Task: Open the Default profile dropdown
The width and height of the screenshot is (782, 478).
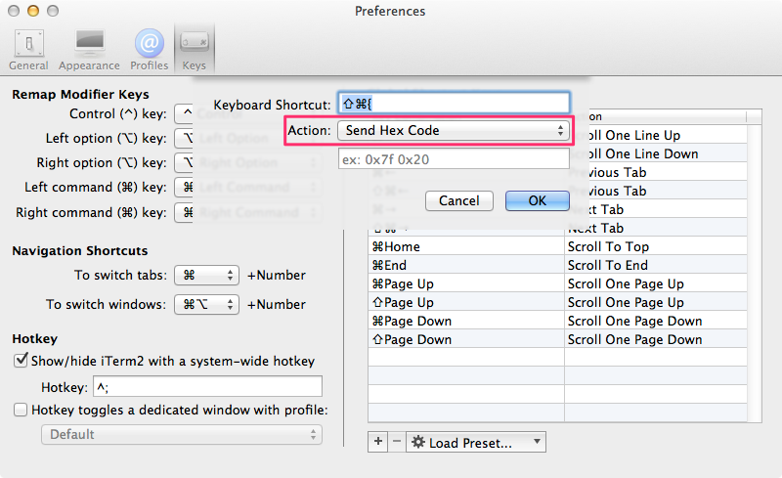Action: tap(182, 435)
